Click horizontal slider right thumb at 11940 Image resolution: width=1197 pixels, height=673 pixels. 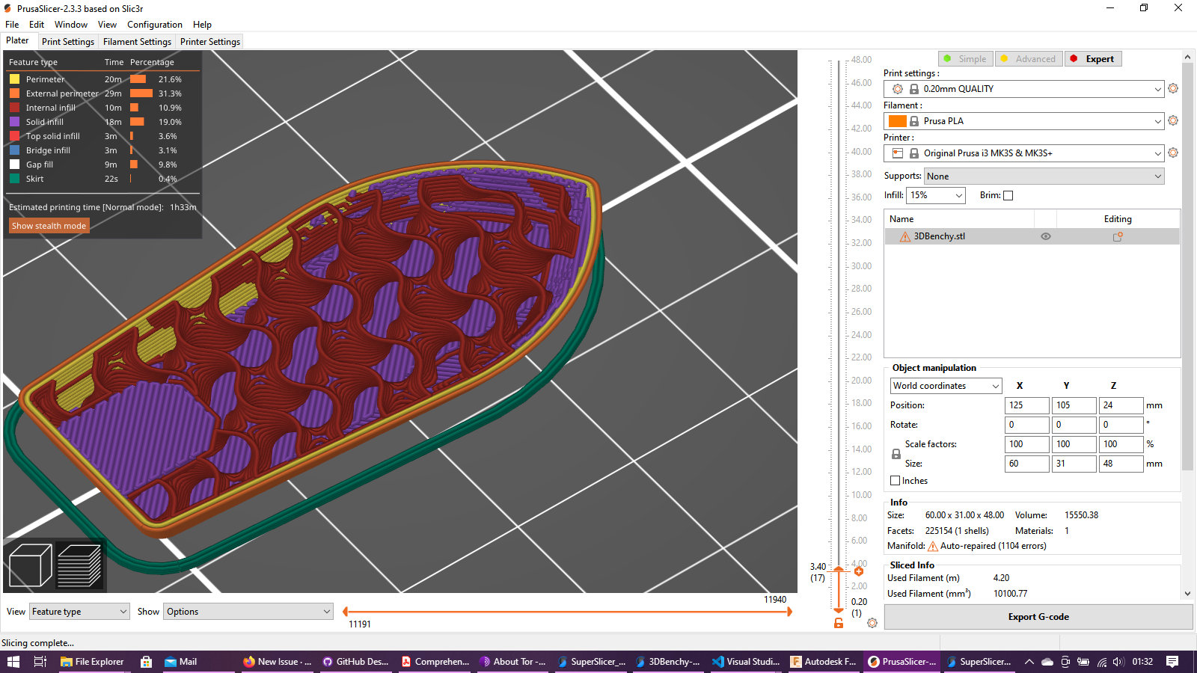pyautogui.click(x=789, y=612)
